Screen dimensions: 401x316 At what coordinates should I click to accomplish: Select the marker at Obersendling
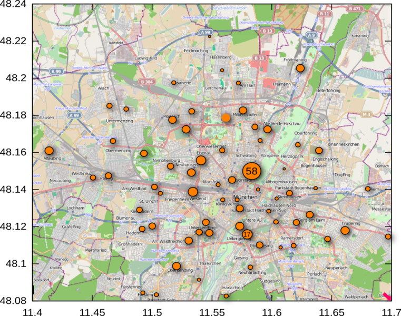tap(177, 266)
